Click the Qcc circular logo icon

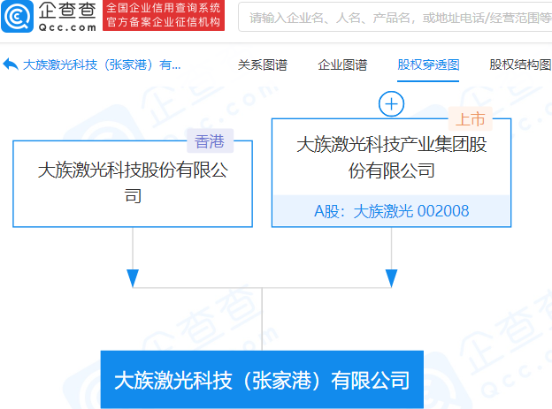pos(18,17)
